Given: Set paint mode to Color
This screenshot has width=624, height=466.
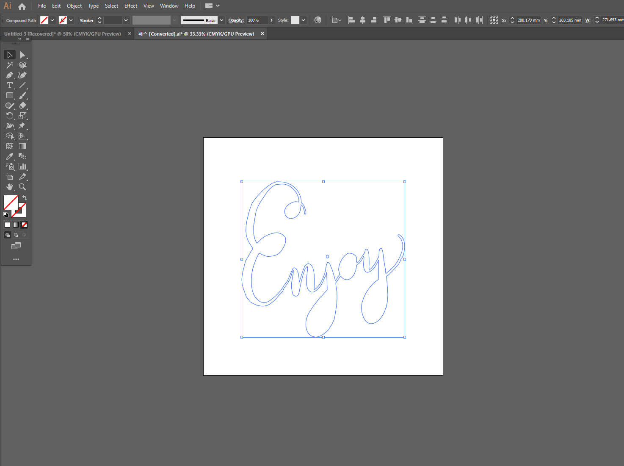Looking at the screenshot, I should (x=7, y=225).
